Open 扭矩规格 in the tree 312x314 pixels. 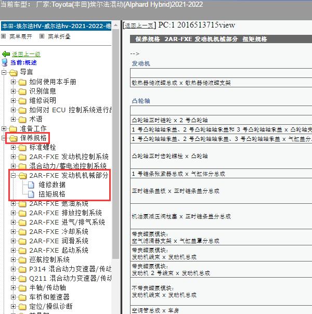click(52, 194)
